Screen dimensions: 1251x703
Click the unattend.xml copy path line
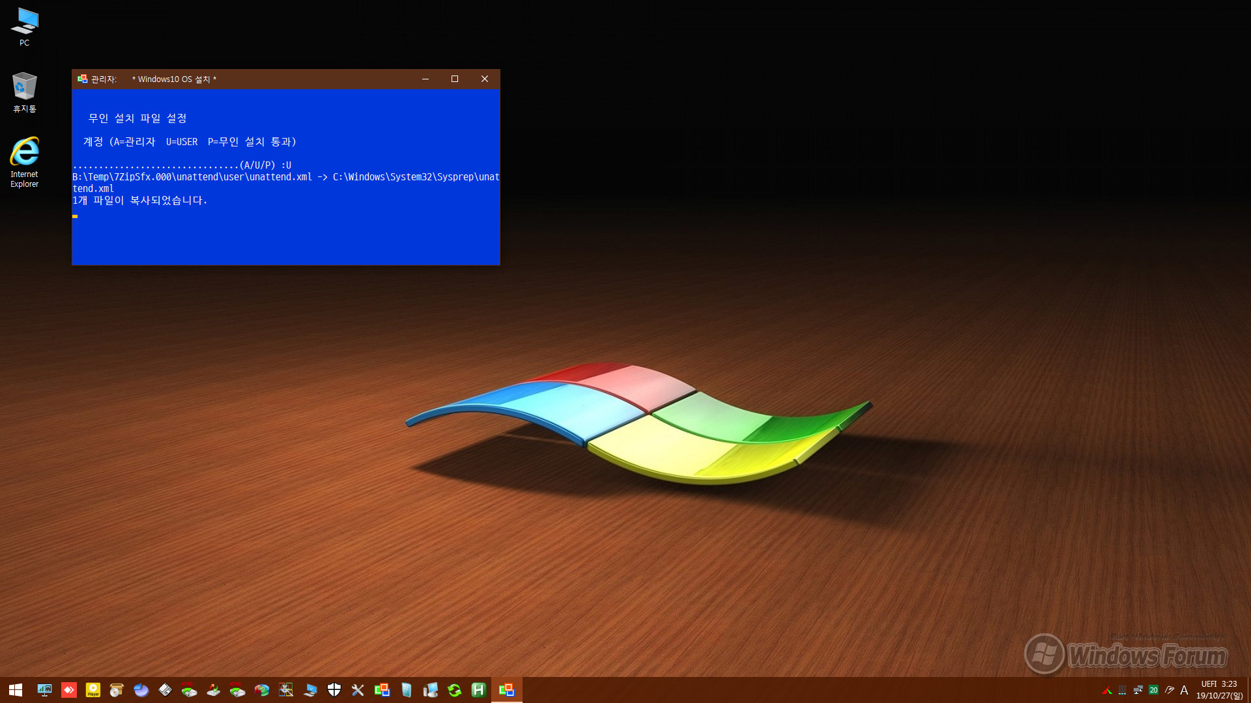tap(286, 183)
